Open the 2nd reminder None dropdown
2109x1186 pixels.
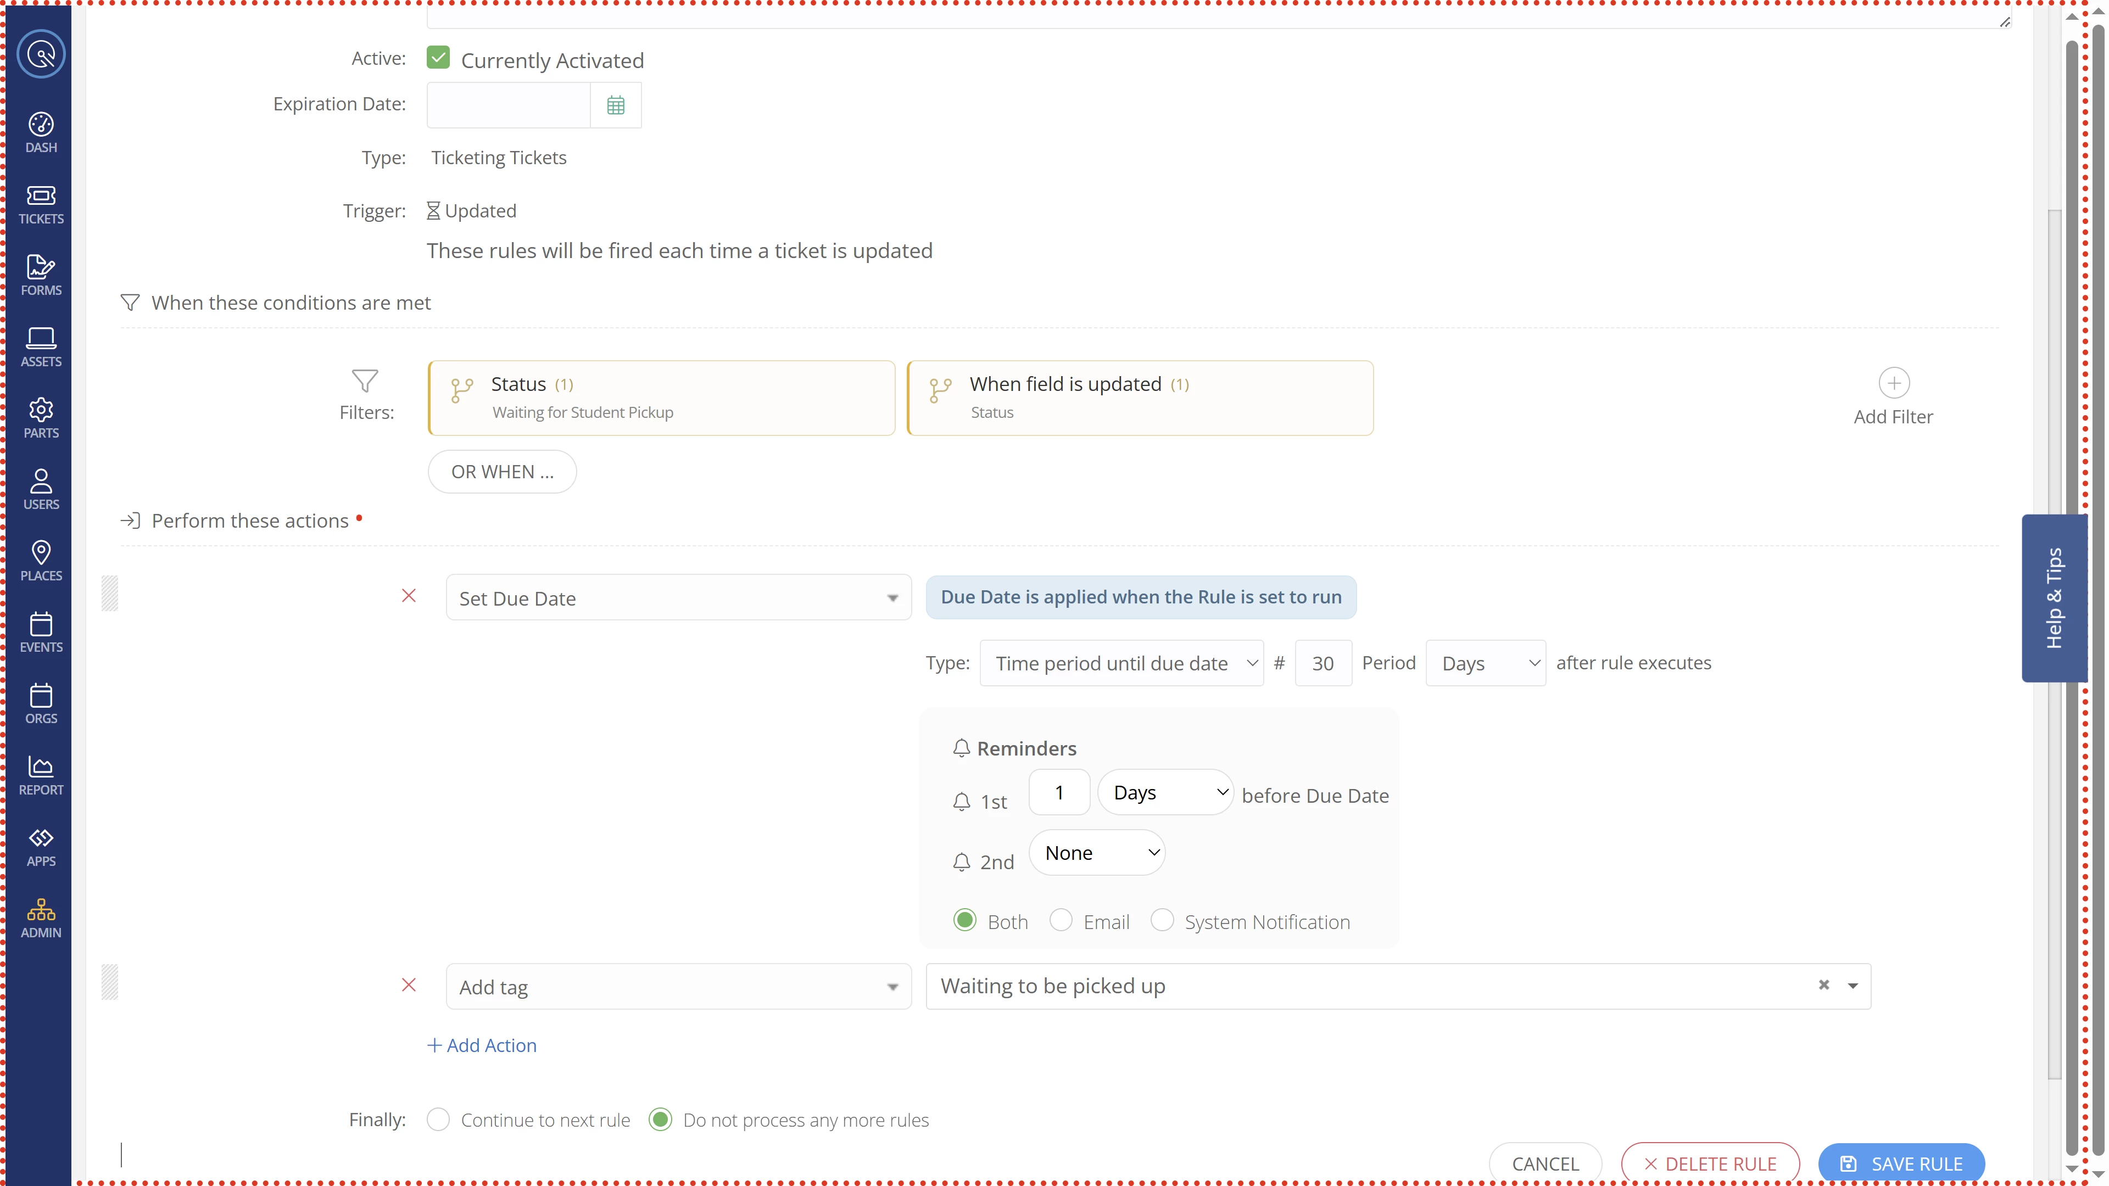point(1097,853)
